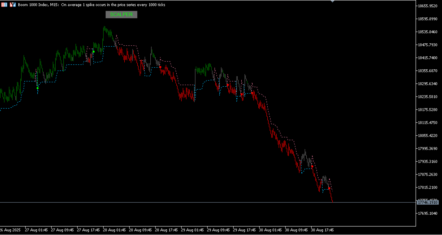Click the 18655.9520 price scale label
This screenshot has width=442, height=235.
click(x=427, y=6)
